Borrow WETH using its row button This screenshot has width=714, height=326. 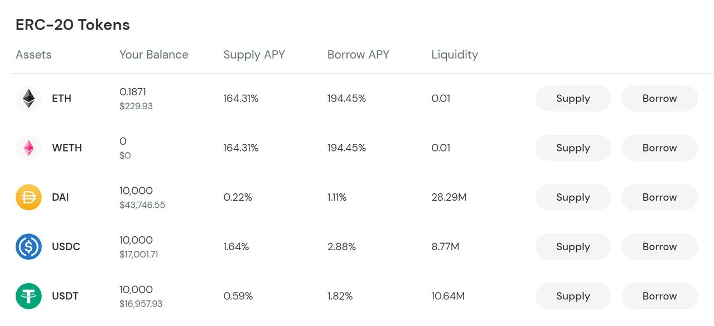(x=659, y=148)
